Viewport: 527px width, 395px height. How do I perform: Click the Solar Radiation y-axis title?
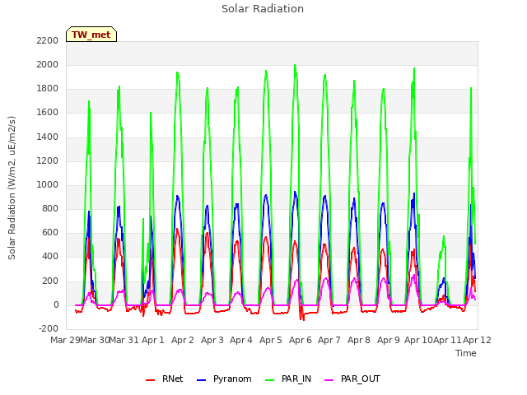12,188
